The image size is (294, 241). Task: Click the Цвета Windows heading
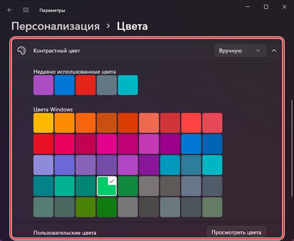pyautogui.click(x=53, y=110)
